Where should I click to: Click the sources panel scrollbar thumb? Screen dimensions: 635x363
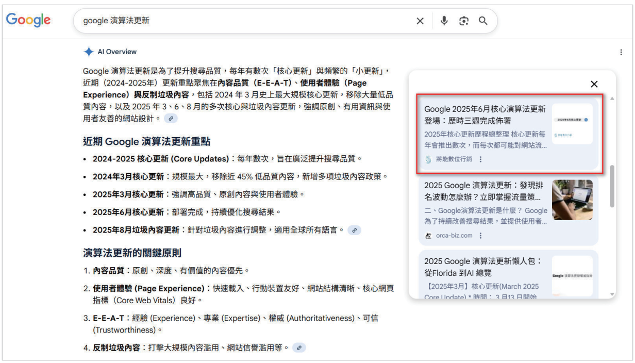click(612, 187)
